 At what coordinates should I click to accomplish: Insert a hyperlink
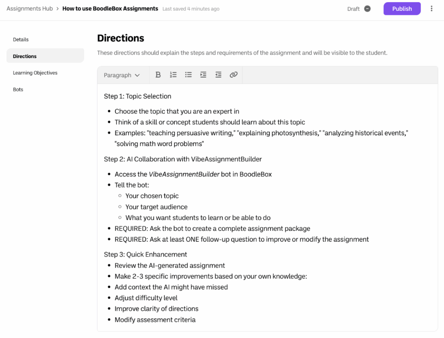pos(234,75)
